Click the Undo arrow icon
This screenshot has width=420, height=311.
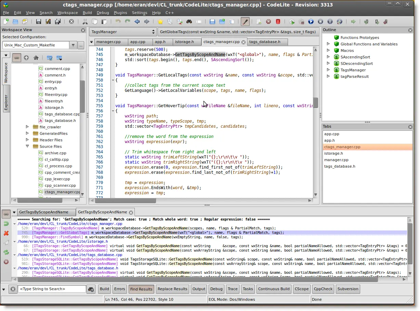(118, 22)
